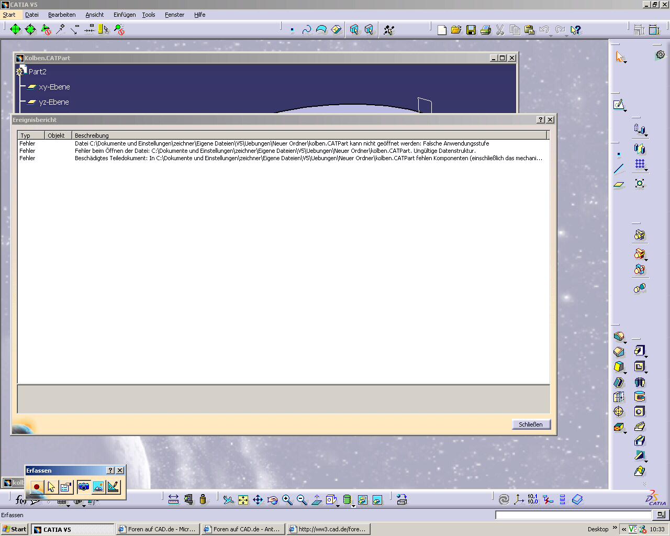This screenshot has width=670, height=536.
Task: Click the Typ column header
Action: [31, 135]
